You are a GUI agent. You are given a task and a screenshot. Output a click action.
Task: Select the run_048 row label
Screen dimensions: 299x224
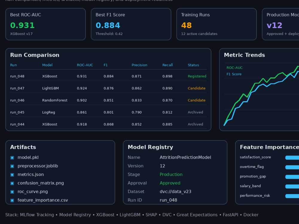17,76
